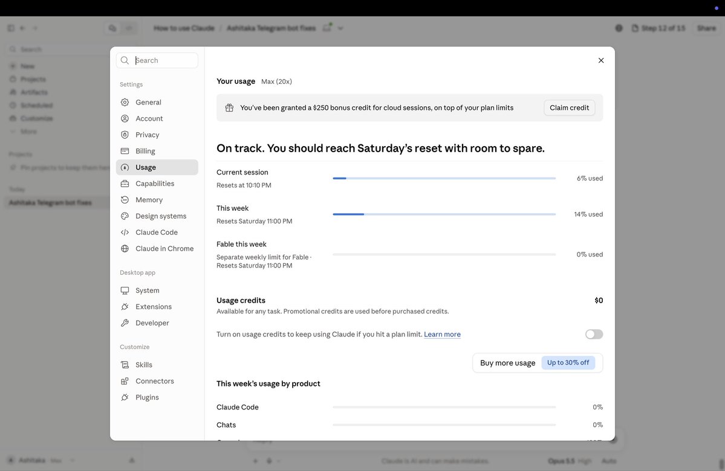This screenshot has height=471, width=725.
Task: Close the settings dialog with the X
Action: coord(601,60)
